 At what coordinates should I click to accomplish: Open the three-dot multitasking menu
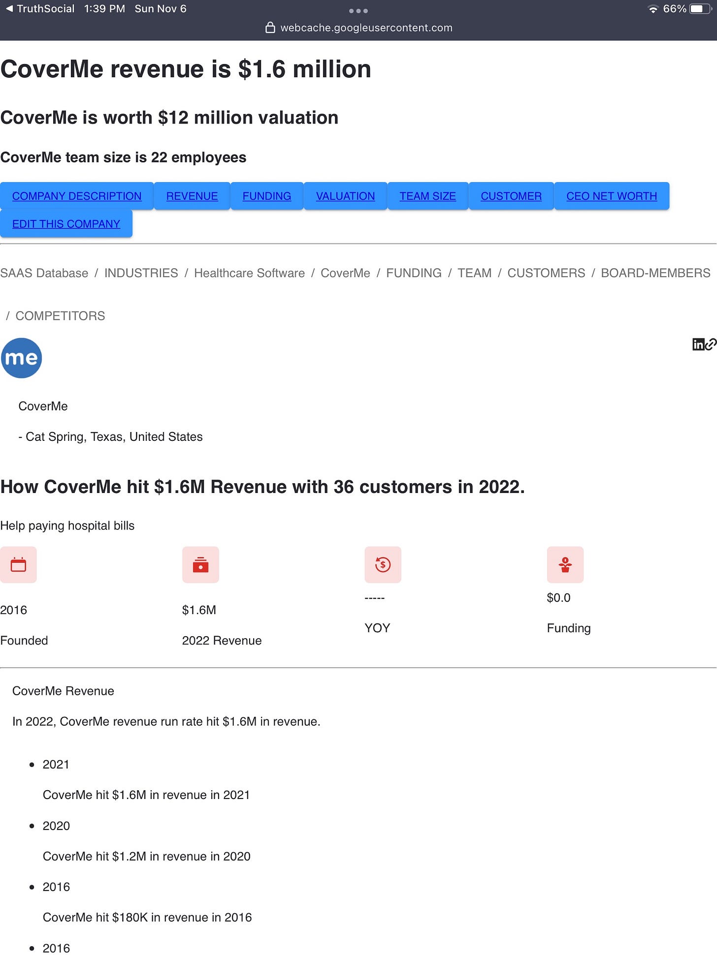(358, 11)
